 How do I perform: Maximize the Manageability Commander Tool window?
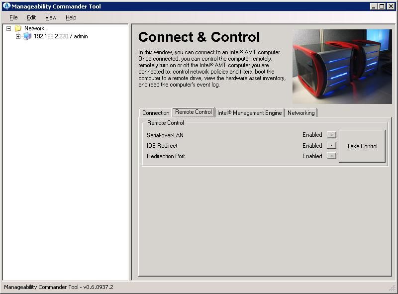tap(382, 6)
